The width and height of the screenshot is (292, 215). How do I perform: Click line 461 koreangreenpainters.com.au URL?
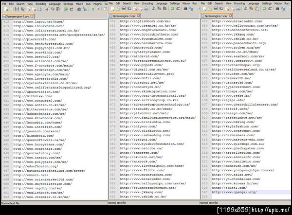153,61
